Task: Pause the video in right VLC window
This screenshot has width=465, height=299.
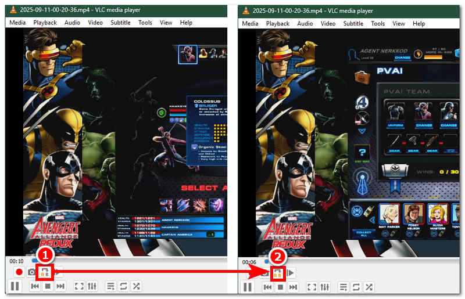Action: [248, 287]
